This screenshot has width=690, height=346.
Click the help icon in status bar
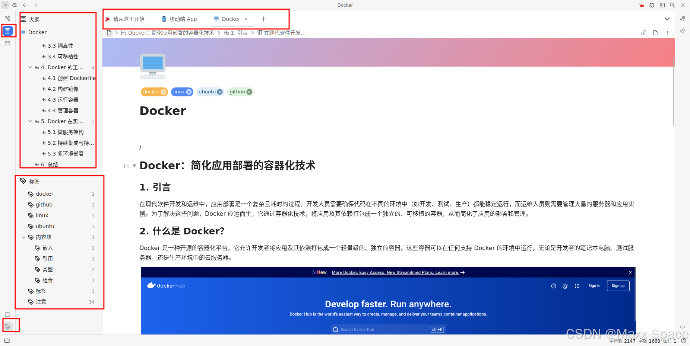(683, 340)
